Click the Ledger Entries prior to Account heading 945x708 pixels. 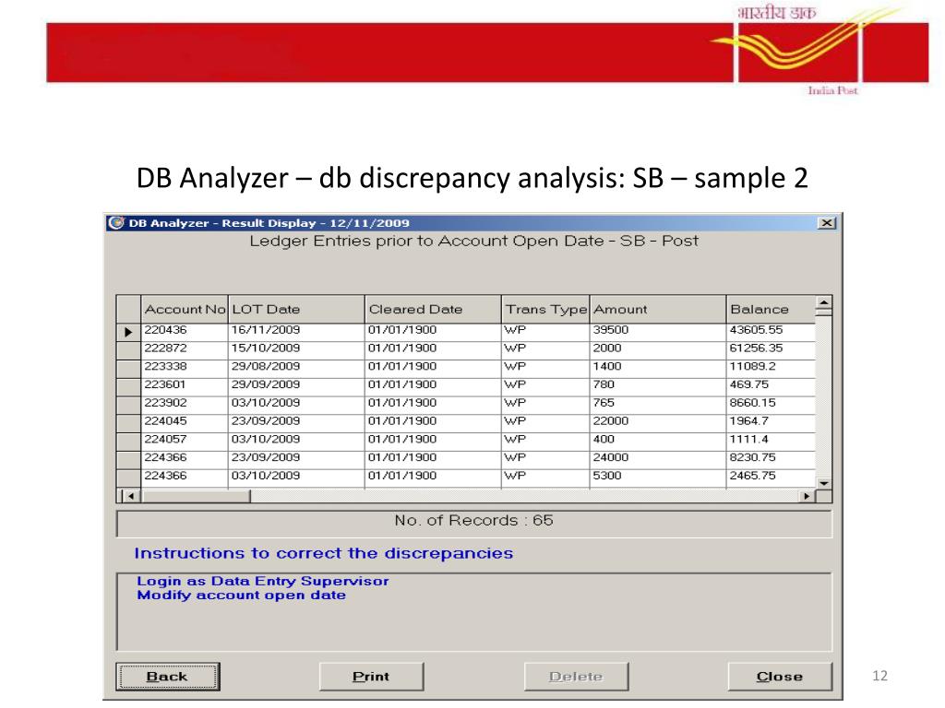tap(474, 242)
